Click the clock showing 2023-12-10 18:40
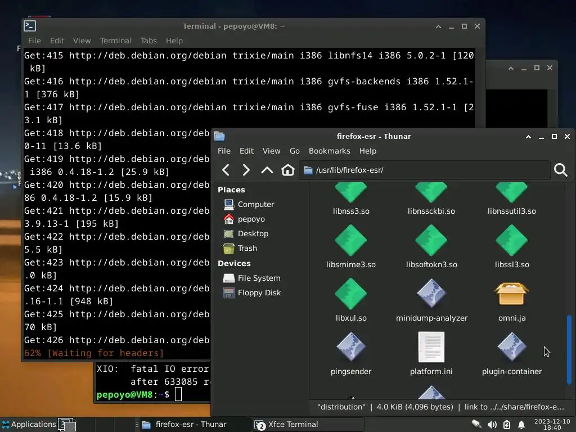Screen dimensions: 576x432 click(x=552, y=424)
